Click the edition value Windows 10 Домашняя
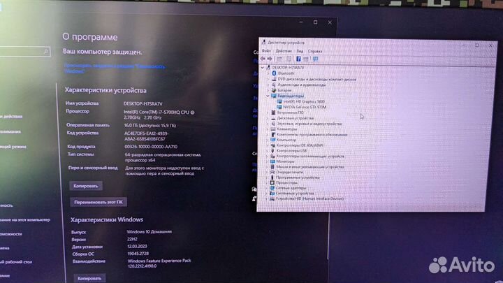The image size is (503, 283). click(x=150, y=231)
